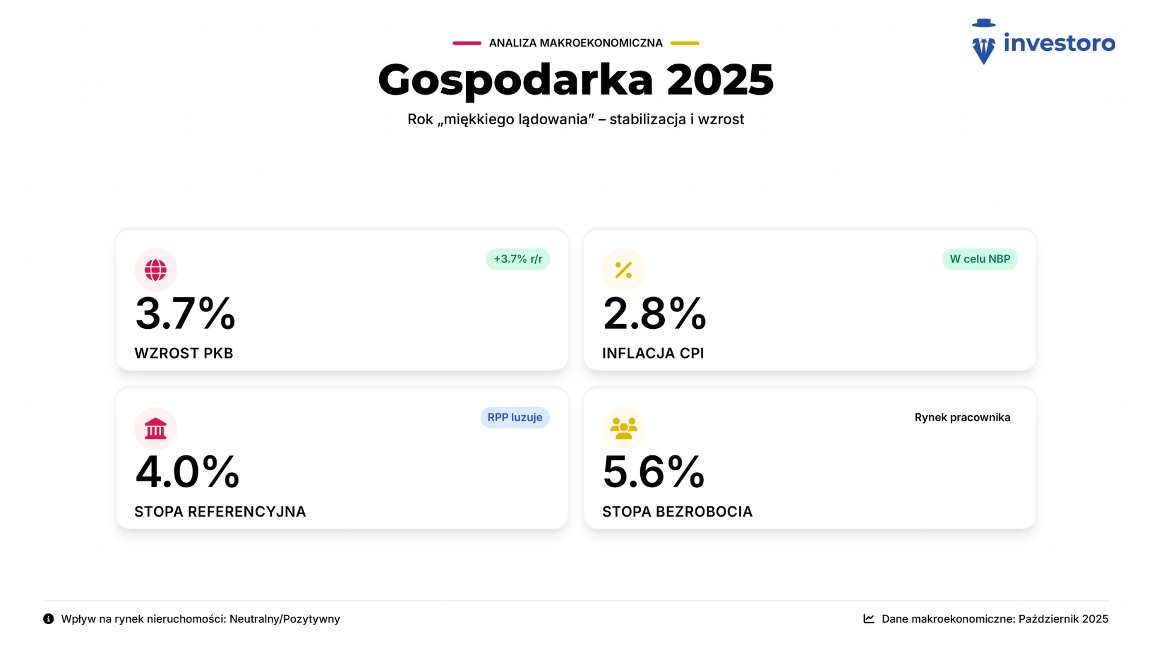Viewport: 1152px width, 648px height.
Task: Select the 3.7% GDP growth value
Action: [x=185, y=313]
